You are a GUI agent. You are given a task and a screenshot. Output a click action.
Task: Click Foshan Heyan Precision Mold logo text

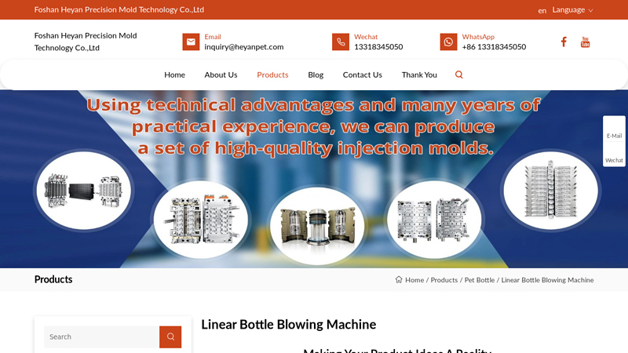pos(86,42)
